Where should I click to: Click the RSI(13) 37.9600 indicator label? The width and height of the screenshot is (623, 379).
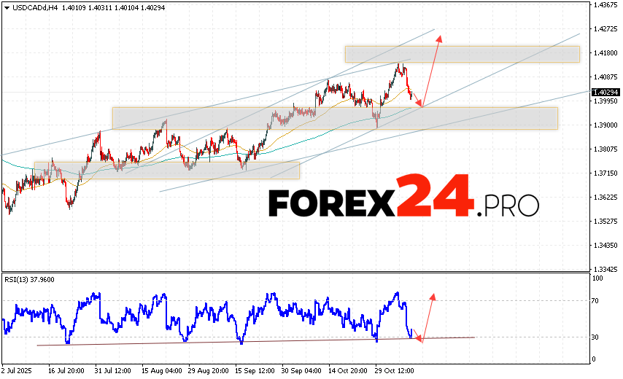tap(29, 279)
